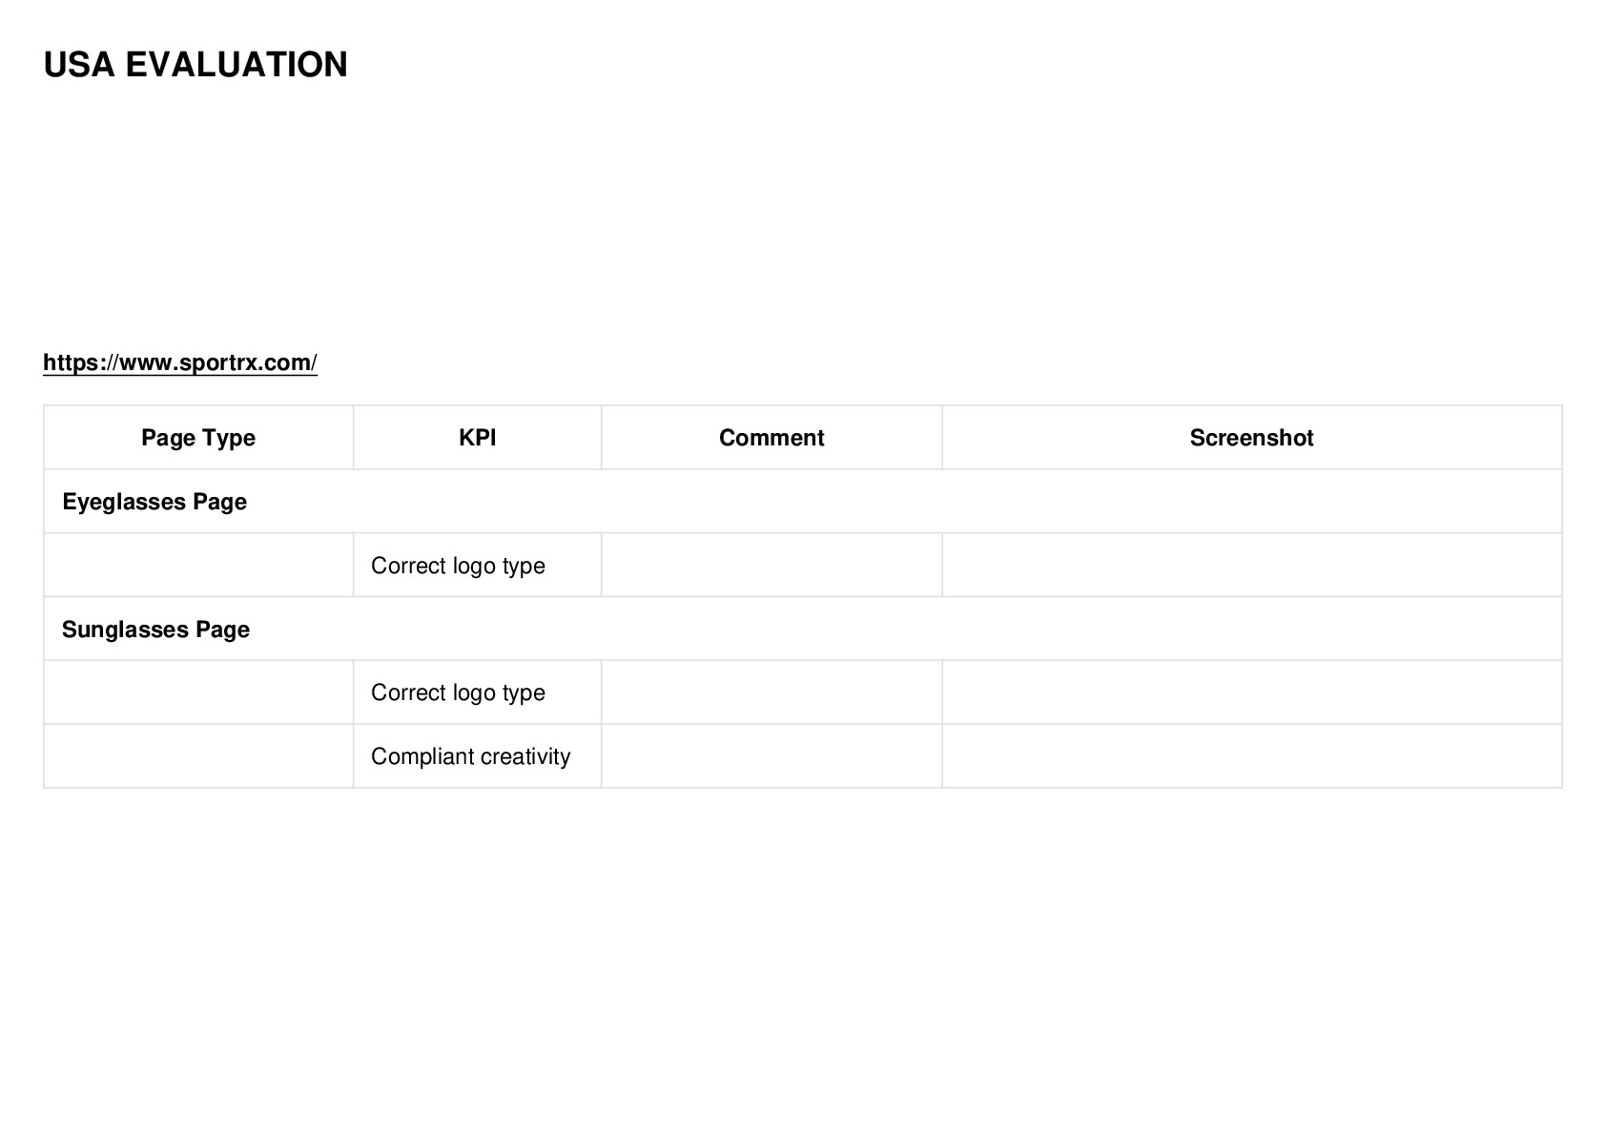The image size is (1606, 1136).
Task: Select the KPI column header
Action: click(x=477, y=438)
